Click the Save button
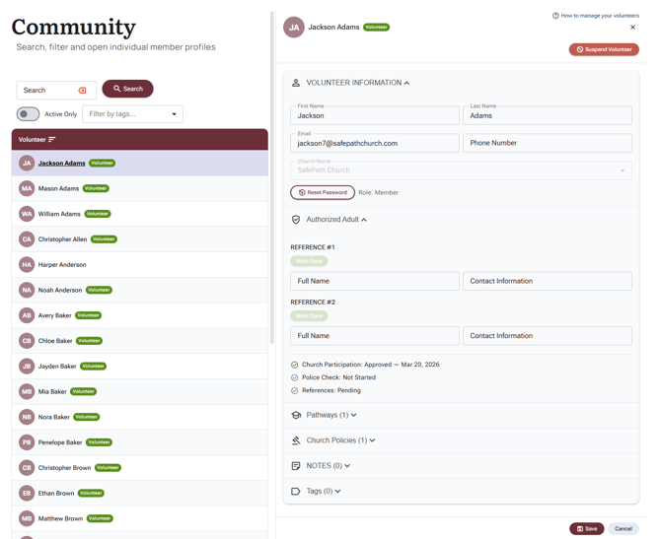 586,529
